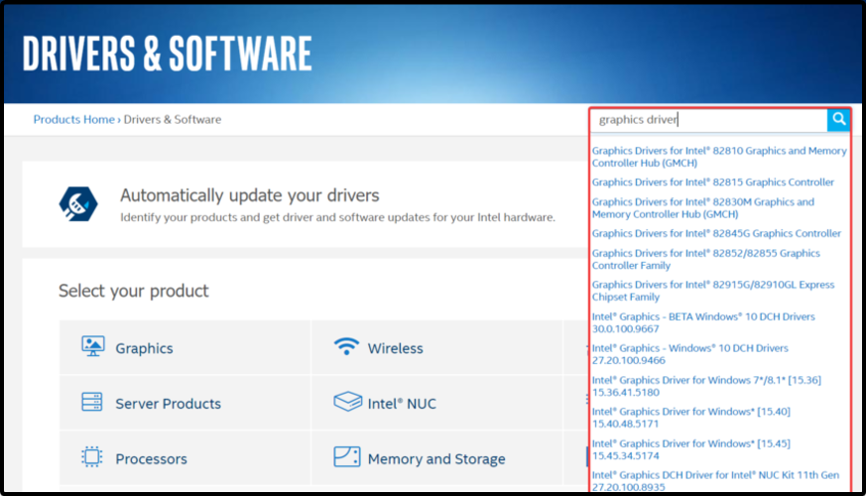Select the BETA Windows 10 DCH Drivers suggestion

pos(703,323)
